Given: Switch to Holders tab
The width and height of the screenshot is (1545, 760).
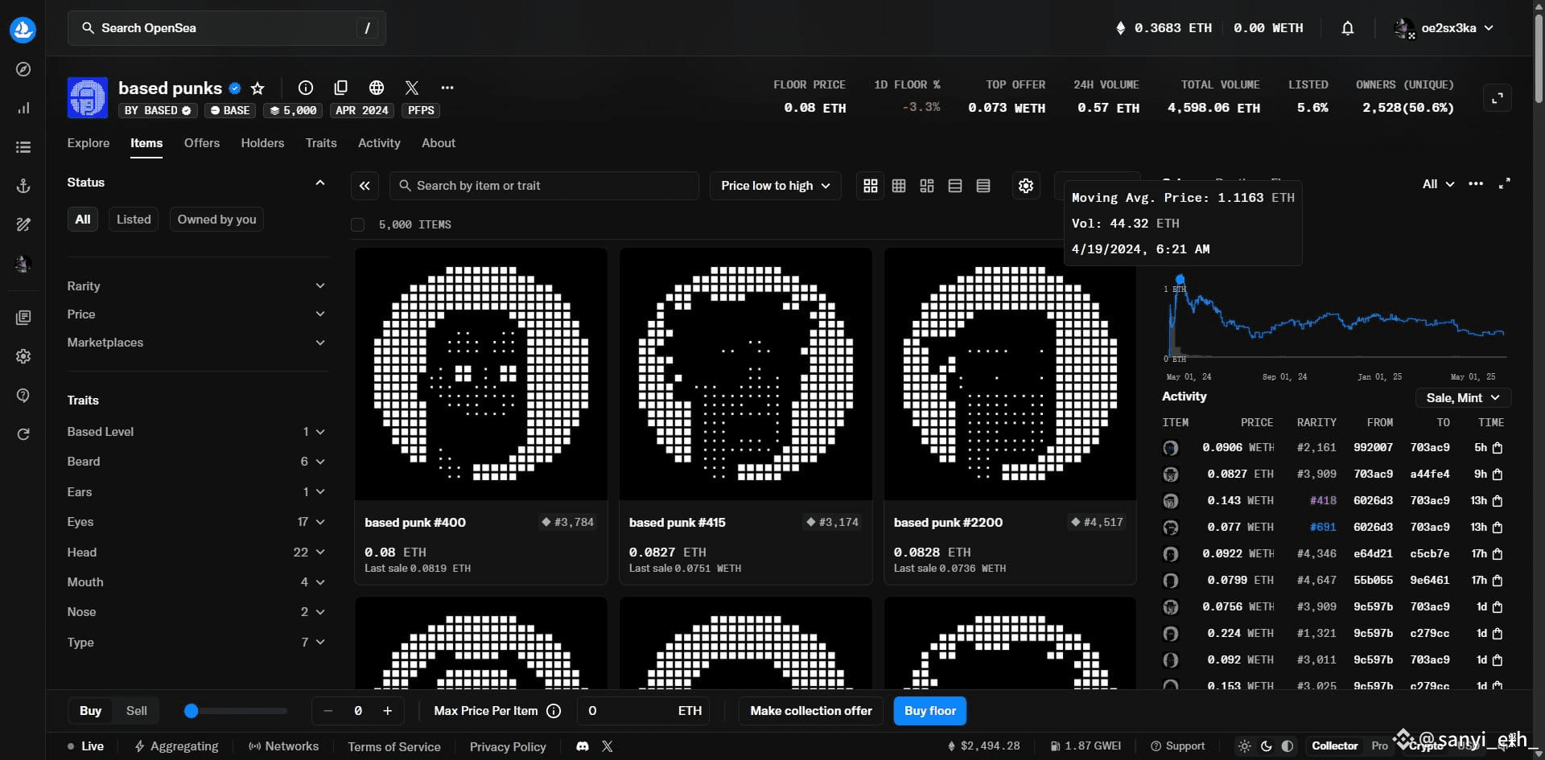Looking at the screenshot, I should (x=262, y=143).
